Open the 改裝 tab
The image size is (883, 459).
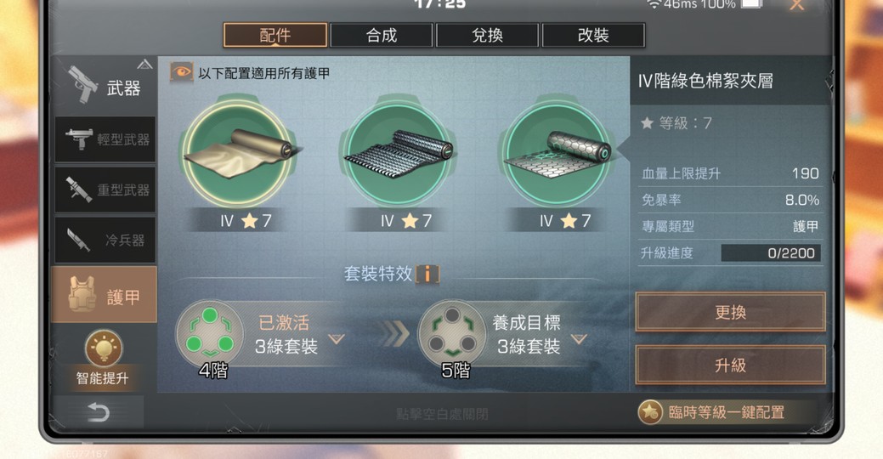tap(593, 36)
